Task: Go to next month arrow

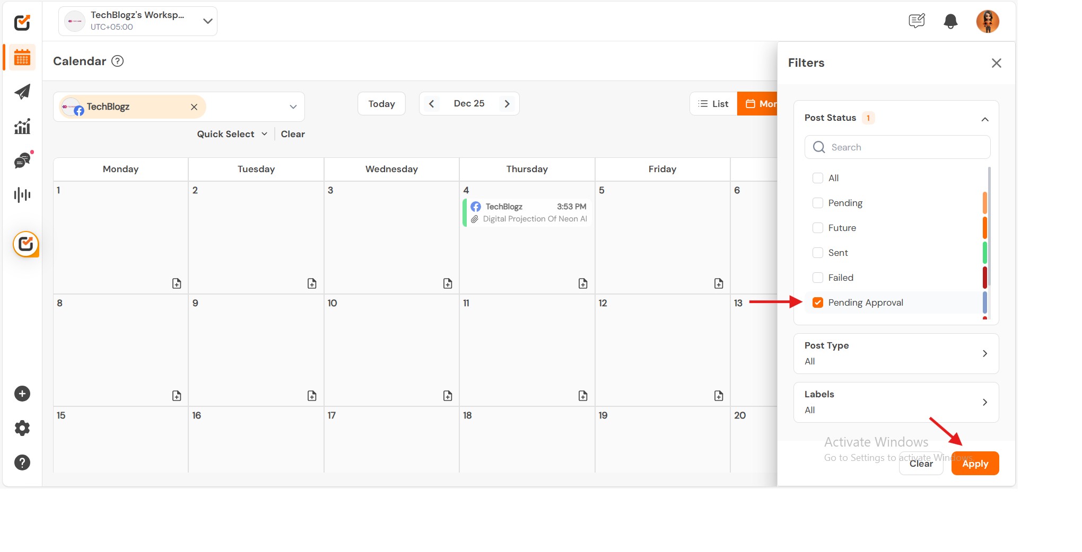Action: click(x=507, y=104)
